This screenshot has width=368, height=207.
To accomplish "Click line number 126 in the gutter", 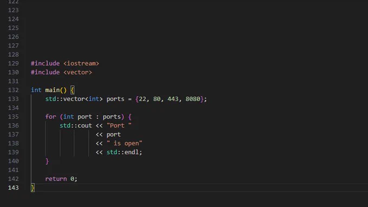I will point(14,37).
